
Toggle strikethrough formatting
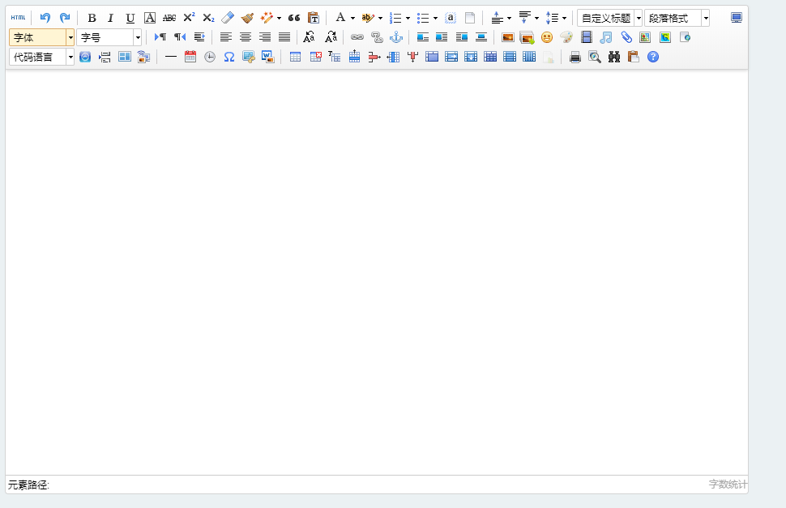(x=169, y=18)
